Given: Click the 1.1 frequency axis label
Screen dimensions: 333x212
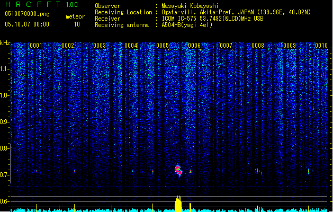Looking at the screenshot, I should 4,69.
